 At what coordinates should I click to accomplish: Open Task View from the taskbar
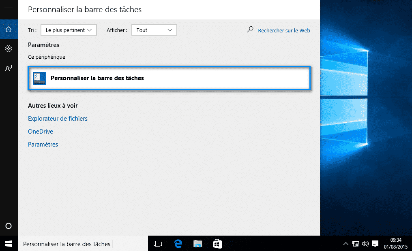tap(158, 244)
